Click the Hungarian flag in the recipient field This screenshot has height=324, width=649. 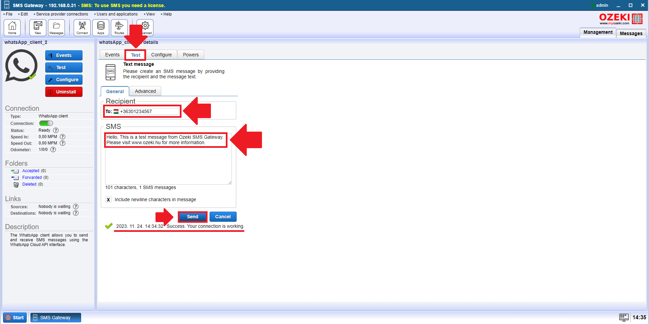point(116,111)
